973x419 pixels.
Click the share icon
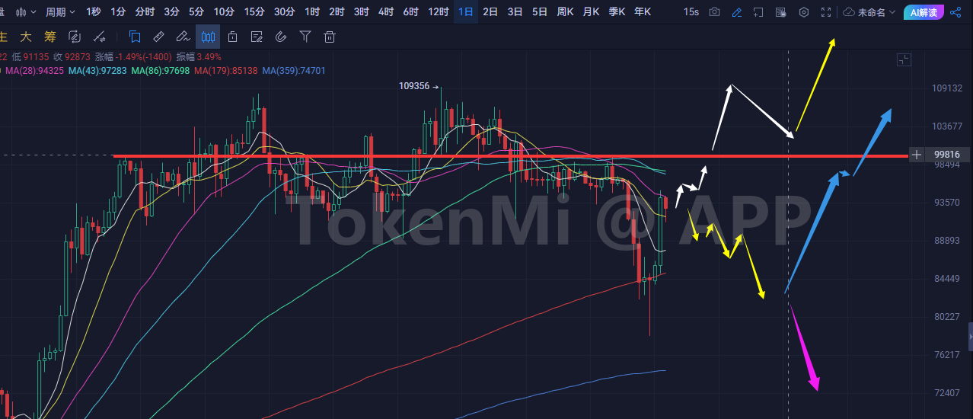coord(956,12)
